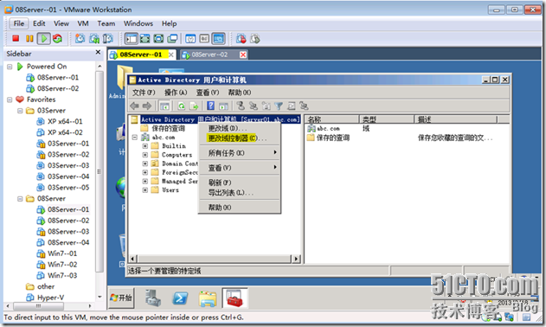
Task: Click the AD toolbar New User icon
Action: 241,106
